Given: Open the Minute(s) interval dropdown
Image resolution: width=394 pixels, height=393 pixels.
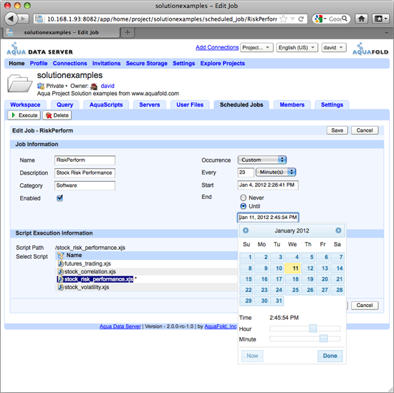Looking at the screenshot, I should [x=276, y=172].
